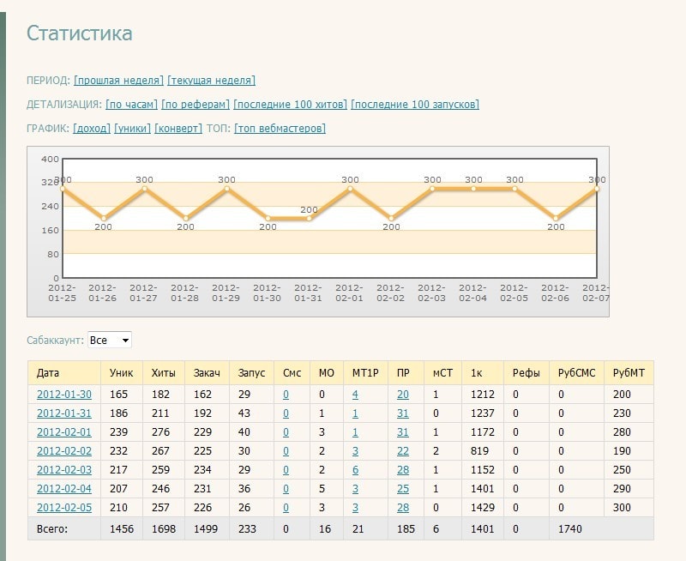Click ПР value 25 in 2012-02-04 row

402,489
